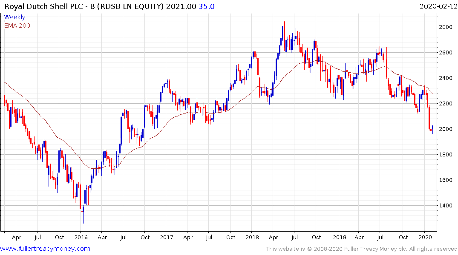Screen dimensions: 458x255
Task: Click the 2020 year label on time axis
Action: (425, 237)
